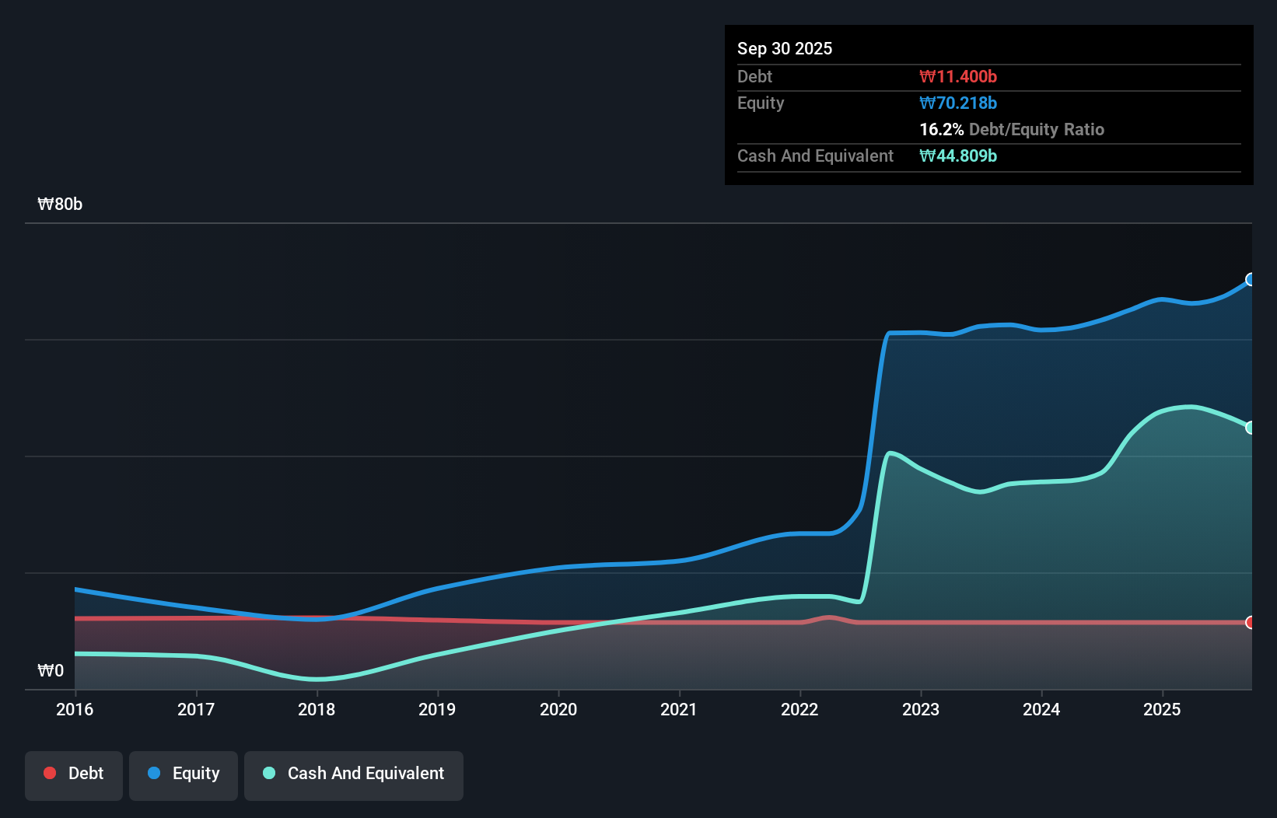Select the 2025 label on the year axis
The width and height of the screenshot is (1277, 818).
point(1162,709)
